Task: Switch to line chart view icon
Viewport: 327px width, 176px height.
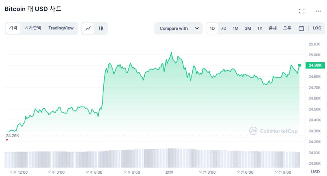Action: [x=88, y=28]
